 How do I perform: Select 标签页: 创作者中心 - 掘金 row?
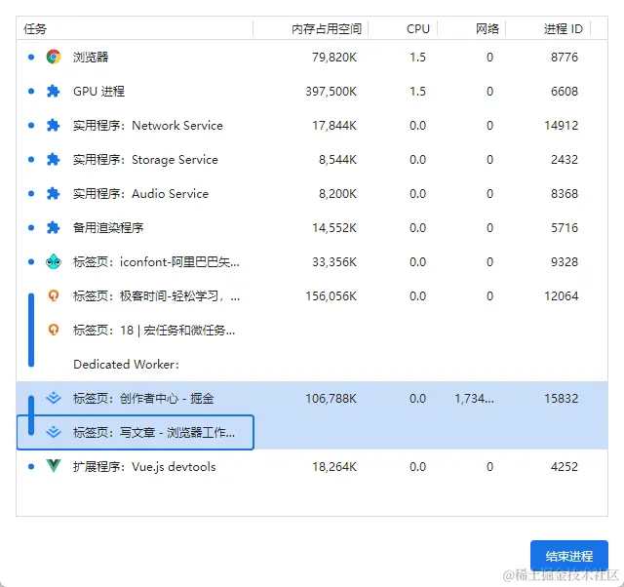tap(312, 398)
